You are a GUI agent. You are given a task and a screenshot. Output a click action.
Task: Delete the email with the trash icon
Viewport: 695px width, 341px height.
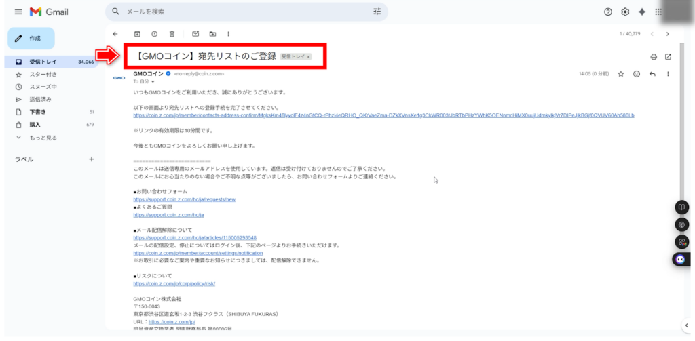(x=172, y=33)
